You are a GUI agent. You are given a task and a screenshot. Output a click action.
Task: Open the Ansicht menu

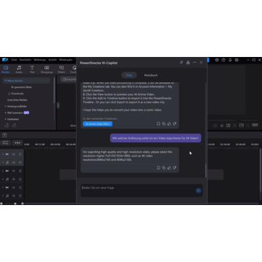(x=52, y=60)
